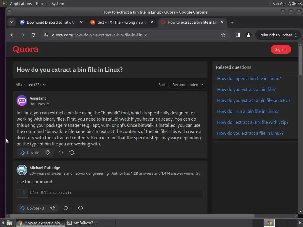The height and width of the screenshot is (227, 303).
Task: Open the Recommended sort dropdown
Action: (188, 85)
